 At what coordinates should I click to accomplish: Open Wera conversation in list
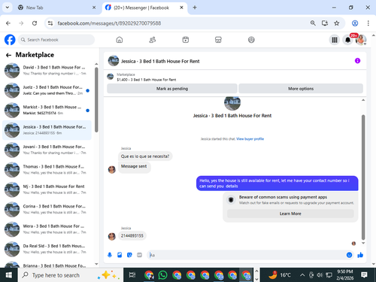coord(47,229)
